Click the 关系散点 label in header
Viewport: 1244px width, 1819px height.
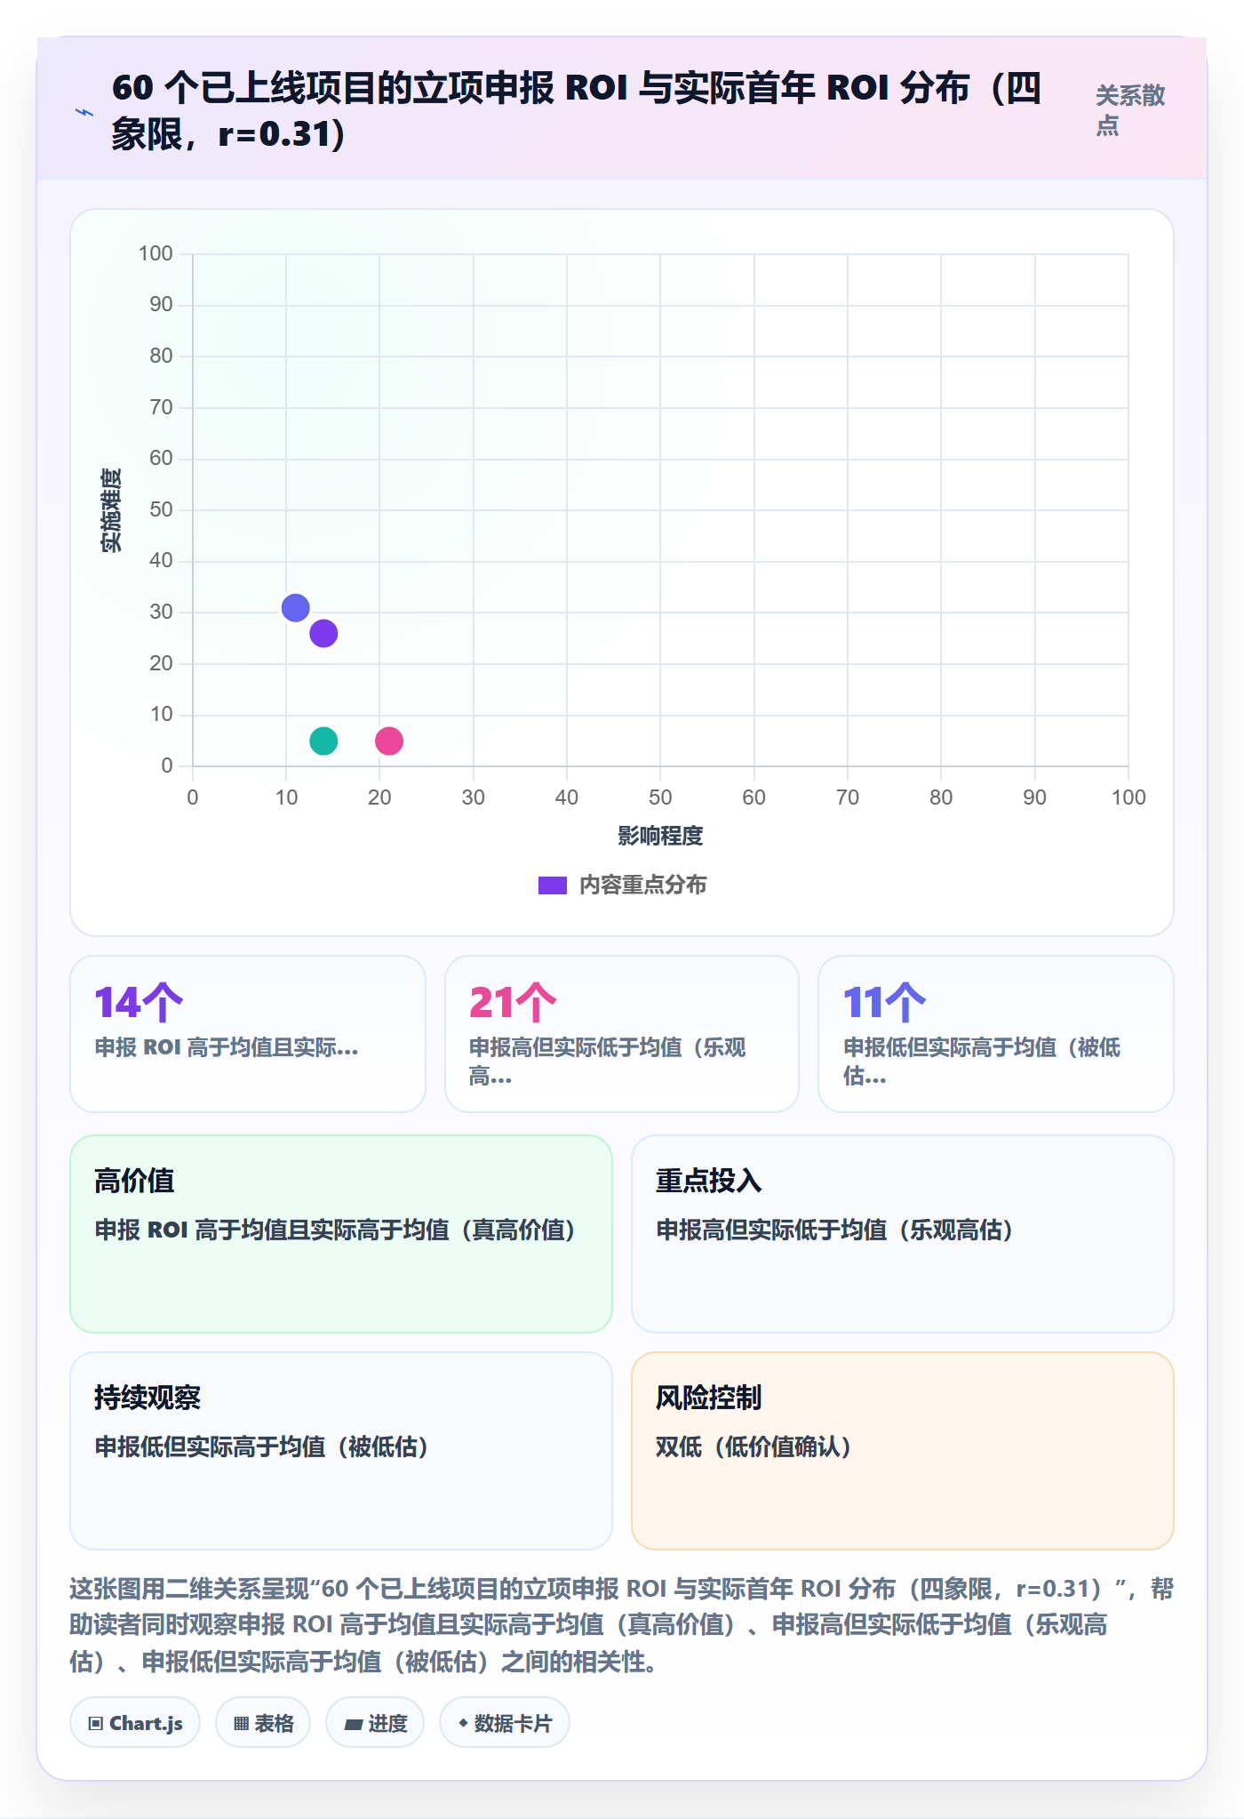click(x=1130, y=110)
